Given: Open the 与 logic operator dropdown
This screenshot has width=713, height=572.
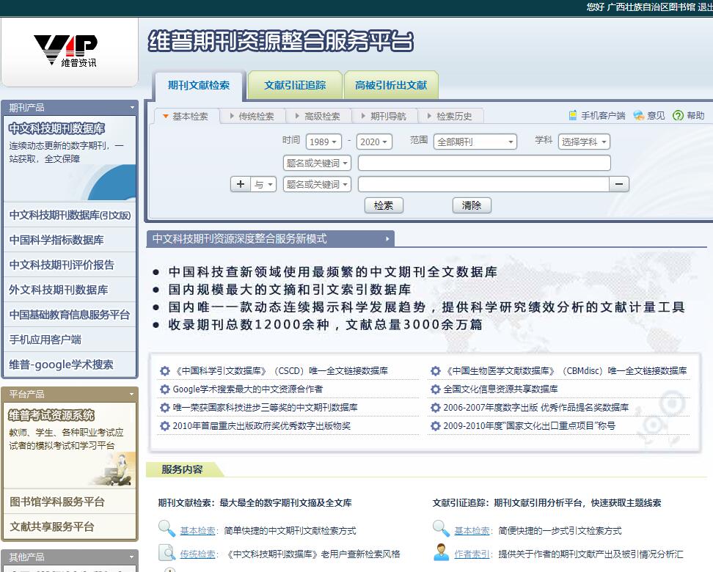Looking at the screenshot, I should (x=263, y=184).
